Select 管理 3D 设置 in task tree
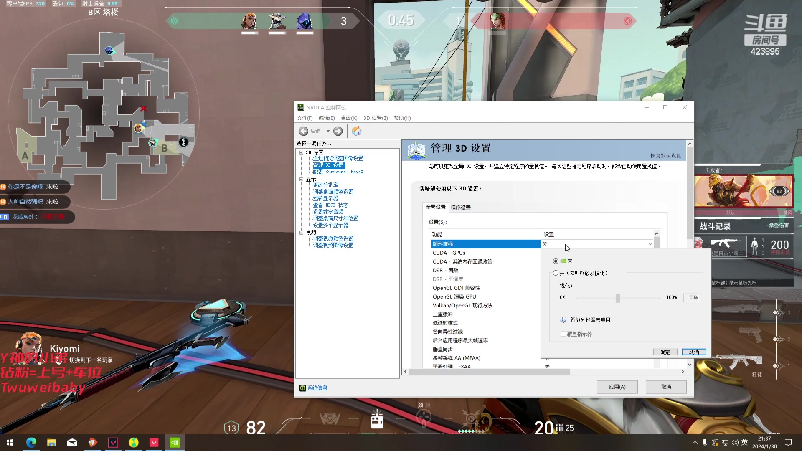 (x=329, y=165)
